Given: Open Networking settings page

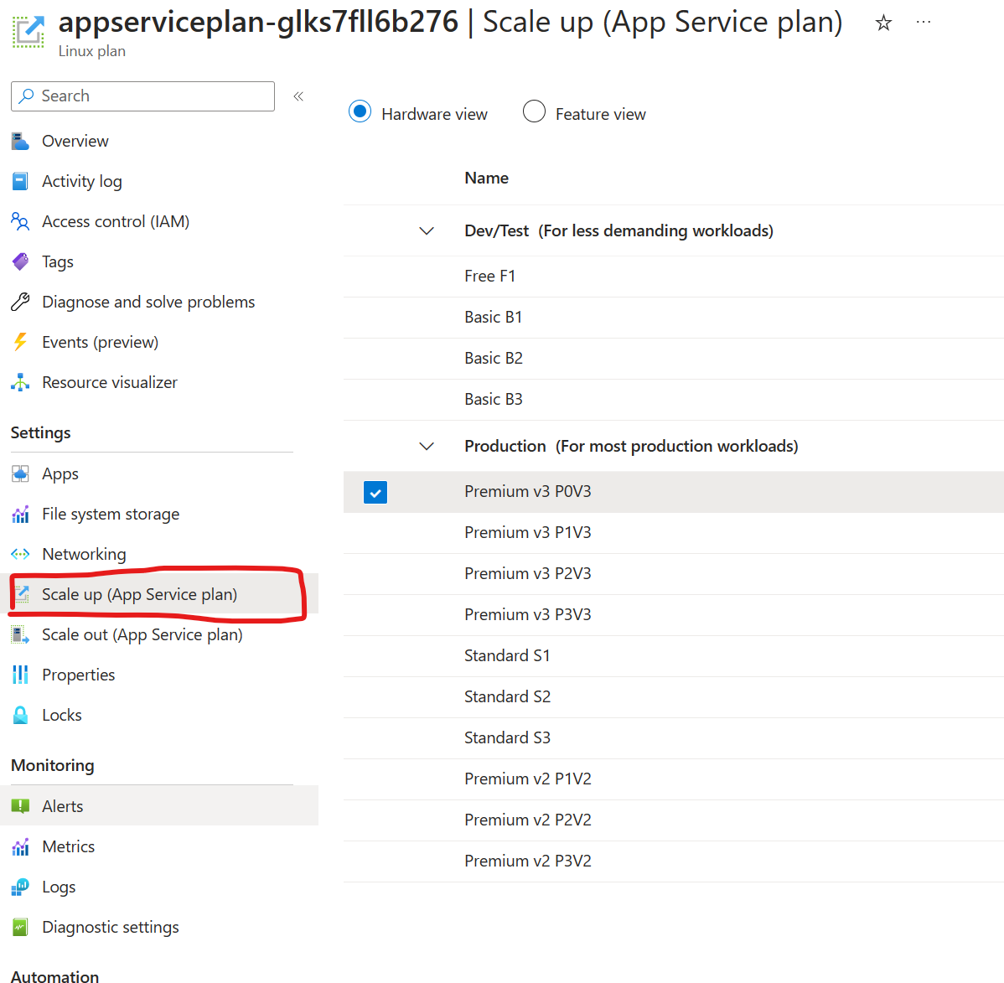Looking at the screenshot, I should pos(84,554).
